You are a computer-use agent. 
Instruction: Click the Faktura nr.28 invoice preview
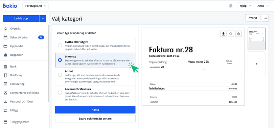(193, 67)
